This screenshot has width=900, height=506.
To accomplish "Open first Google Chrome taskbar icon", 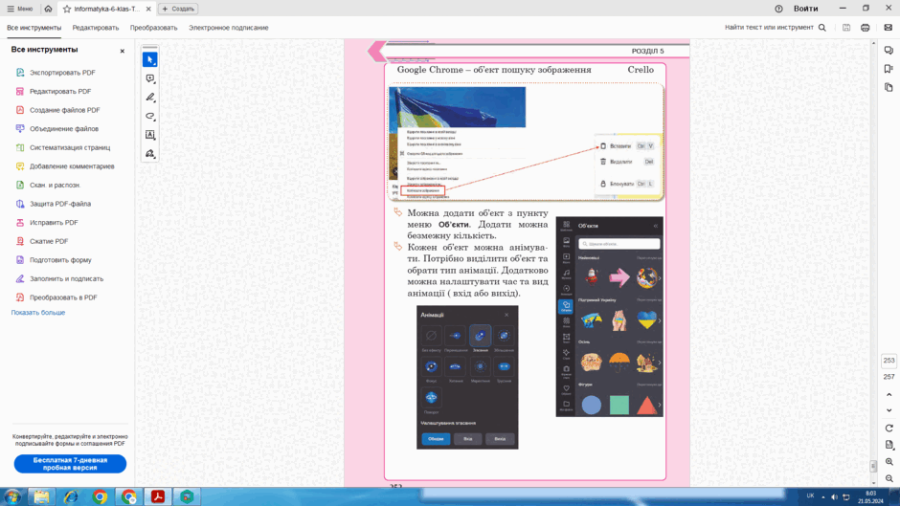I will point(100,496).
